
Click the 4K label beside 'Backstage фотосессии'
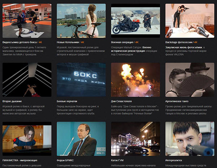(196, 42)
